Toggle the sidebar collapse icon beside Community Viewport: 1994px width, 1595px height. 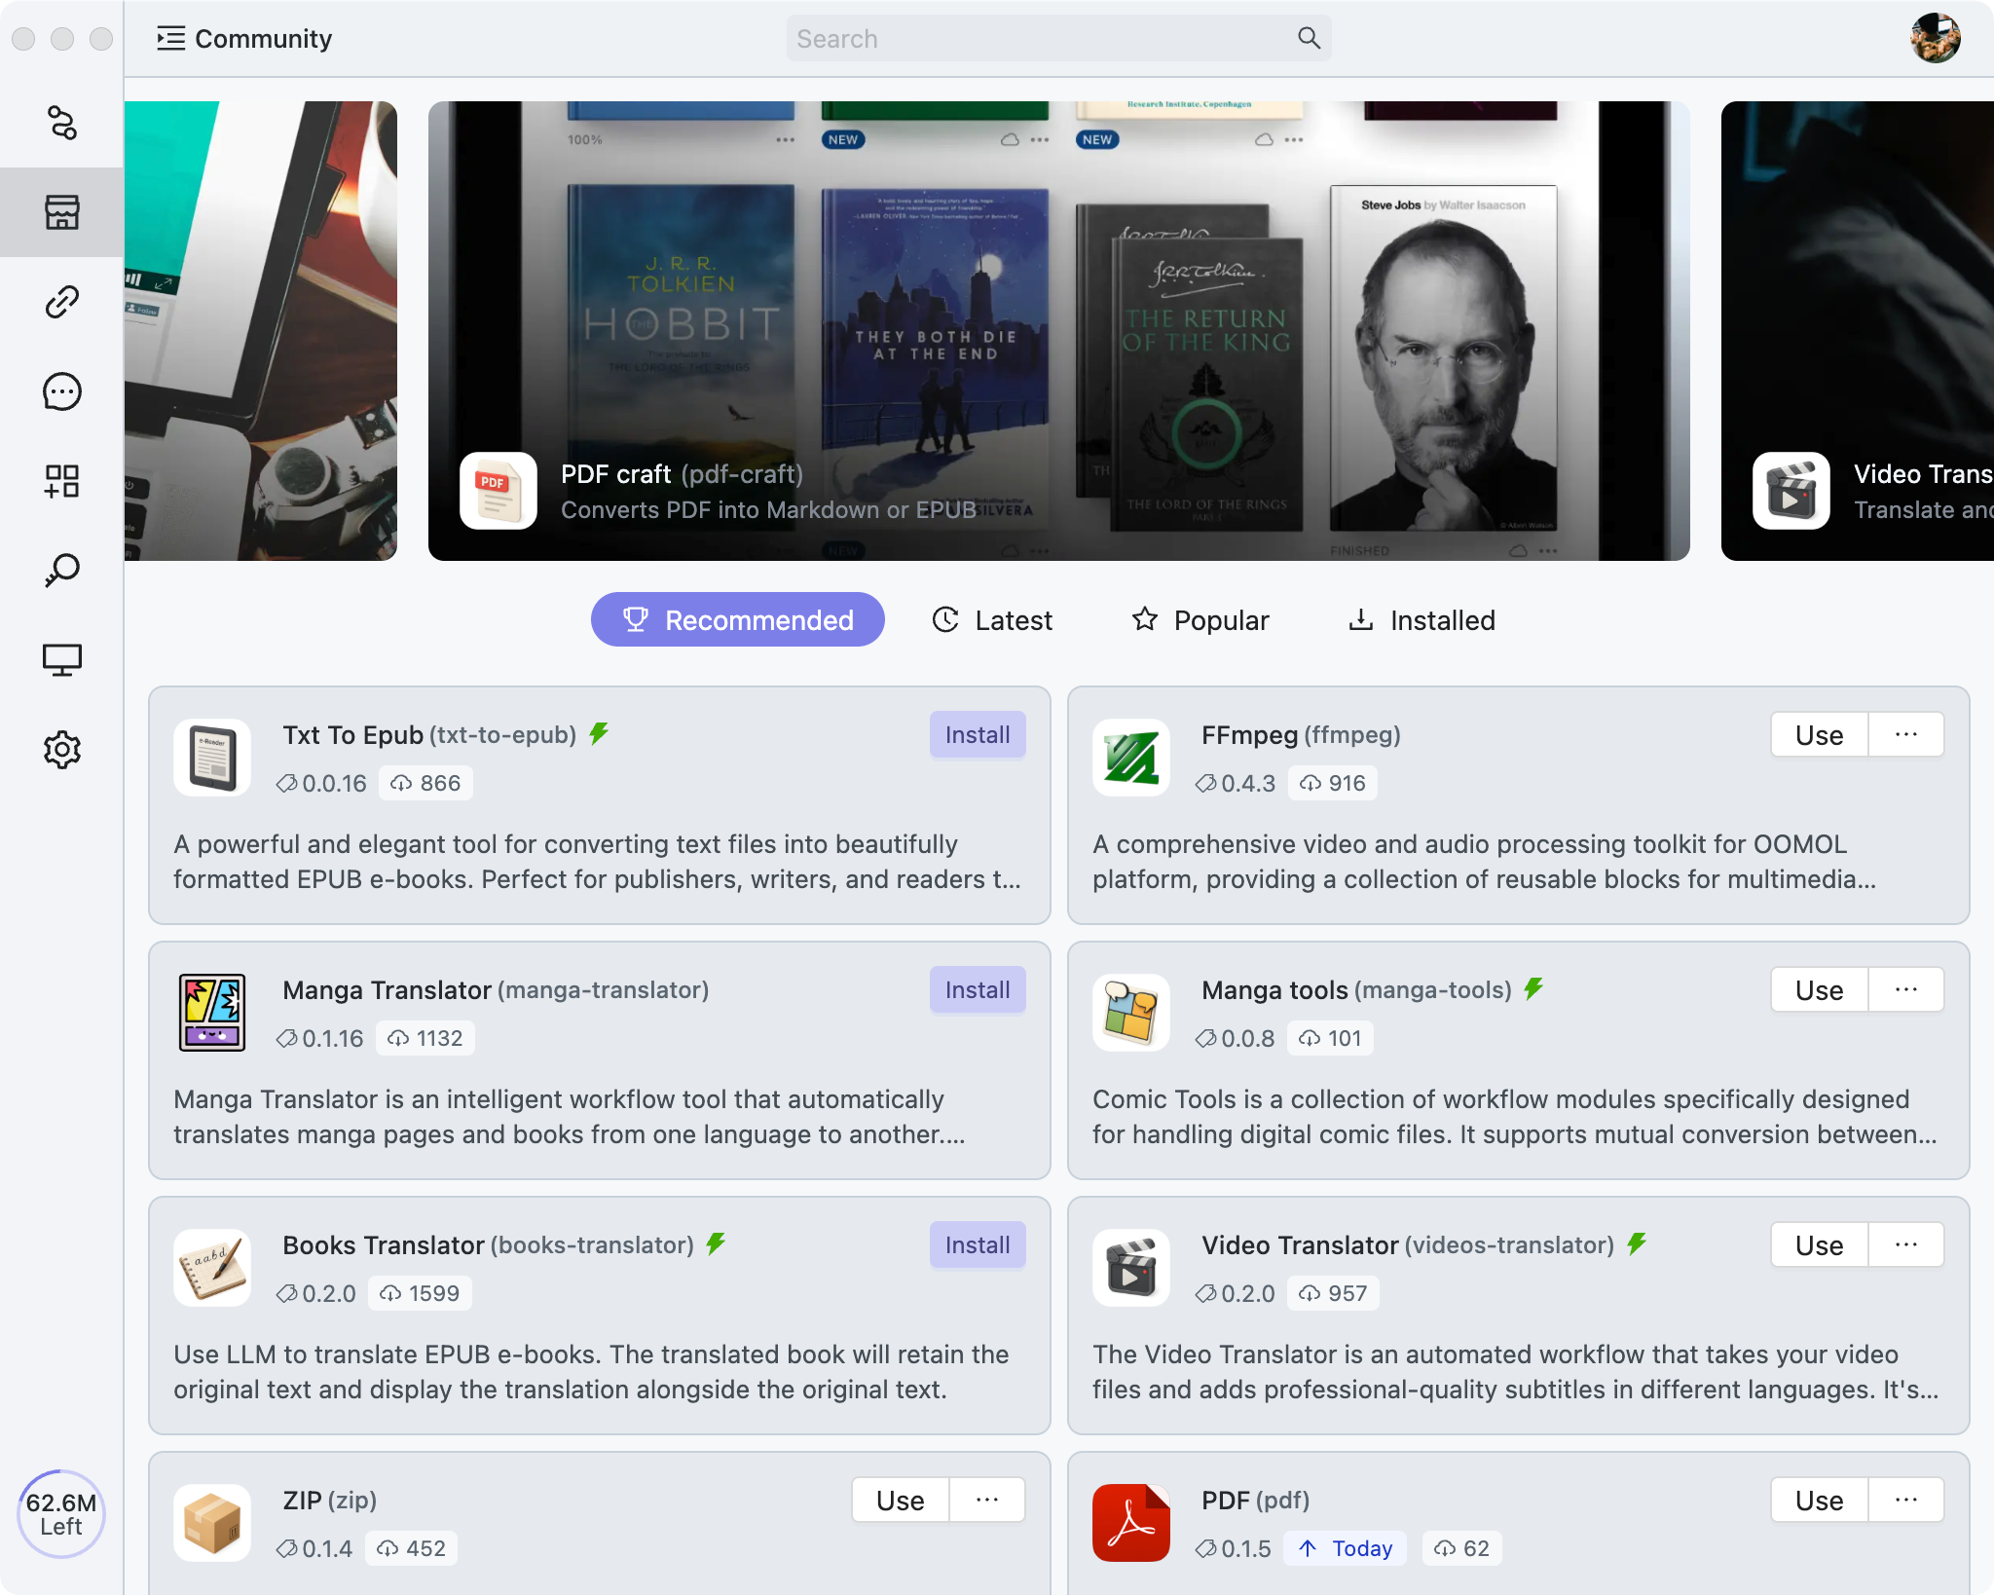click(x=170, y=38)
